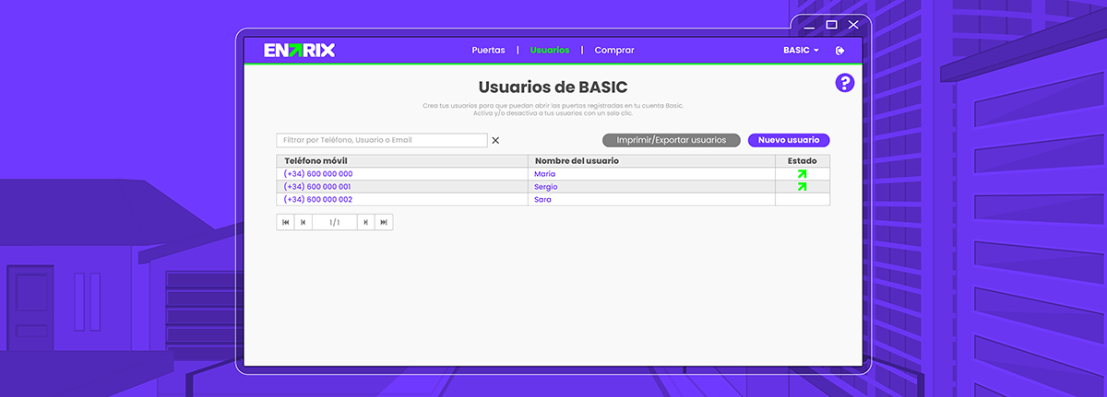The height and width of the screenshot is (397, 1107).
Task: Toggle María's green status arrow
Action: 802,173
